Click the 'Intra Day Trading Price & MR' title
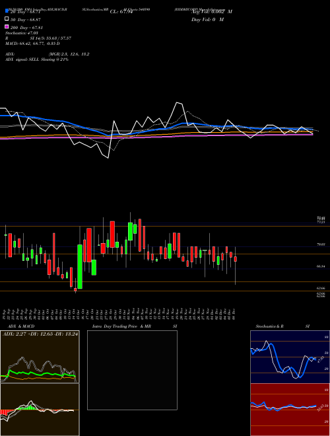Screen dimensions: 330x436 tap(121, 326)
